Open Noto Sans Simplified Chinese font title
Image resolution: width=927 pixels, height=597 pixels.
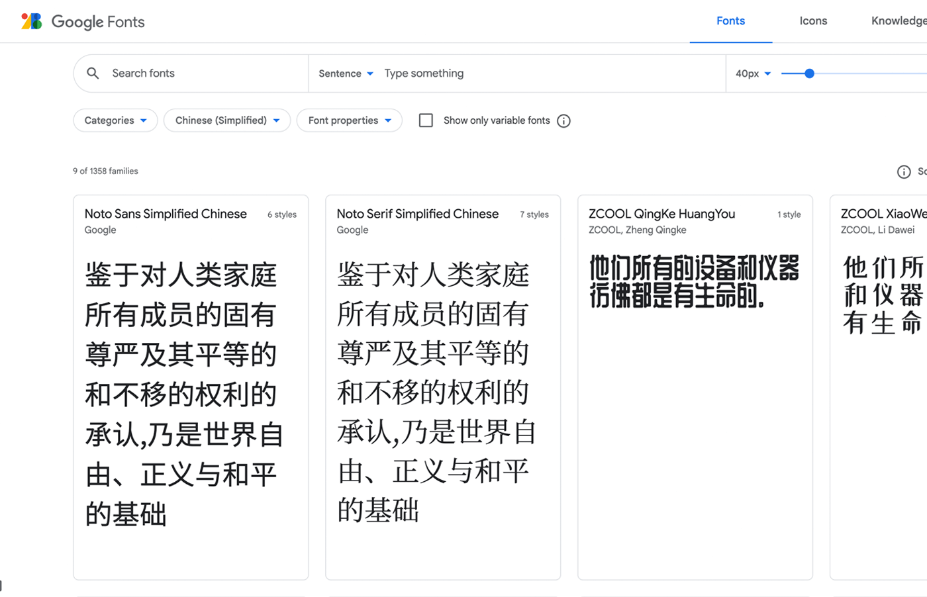click(x=166, y=214)
